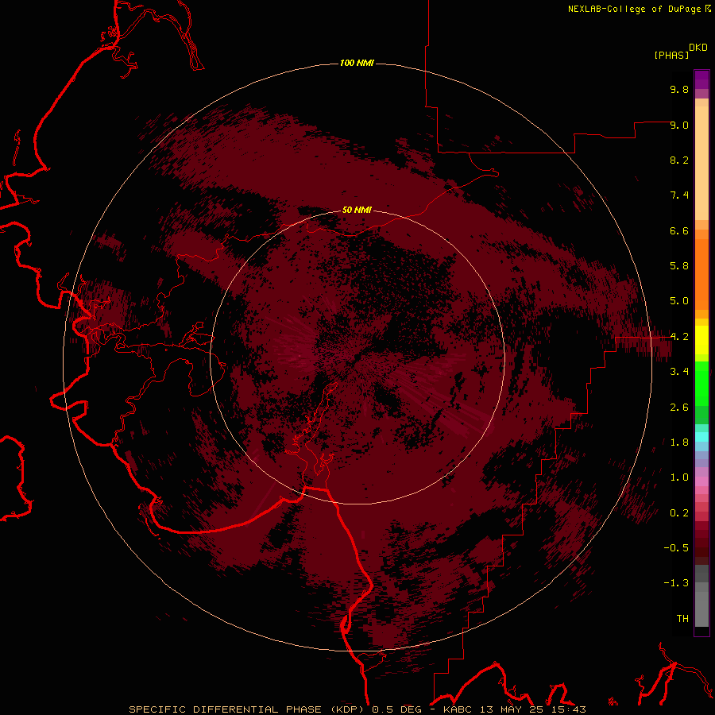Image resolution: width=715 pixels, height=715 pixels.
Task: Click the -1.3 value on the color scale
Action: pos(676,583)
